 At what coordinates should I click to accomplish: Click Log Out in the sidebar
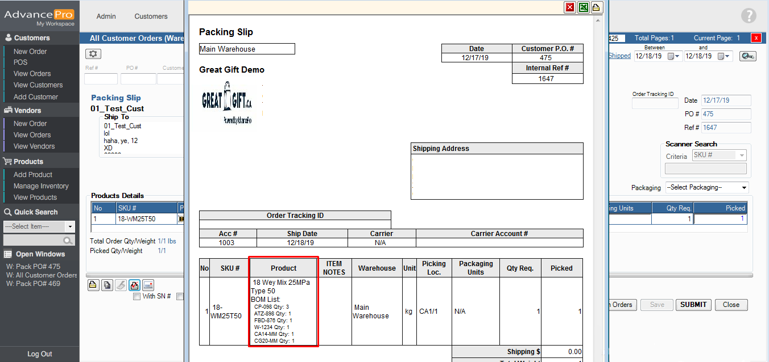tap(40, 354)
